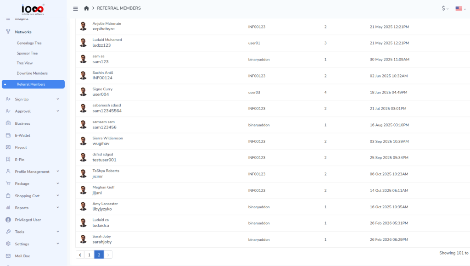Image resolution: width=470 pixels, height=266 pixels.
Task: Click Sarah Joby's avatar thumbnail
Action: 83,239
